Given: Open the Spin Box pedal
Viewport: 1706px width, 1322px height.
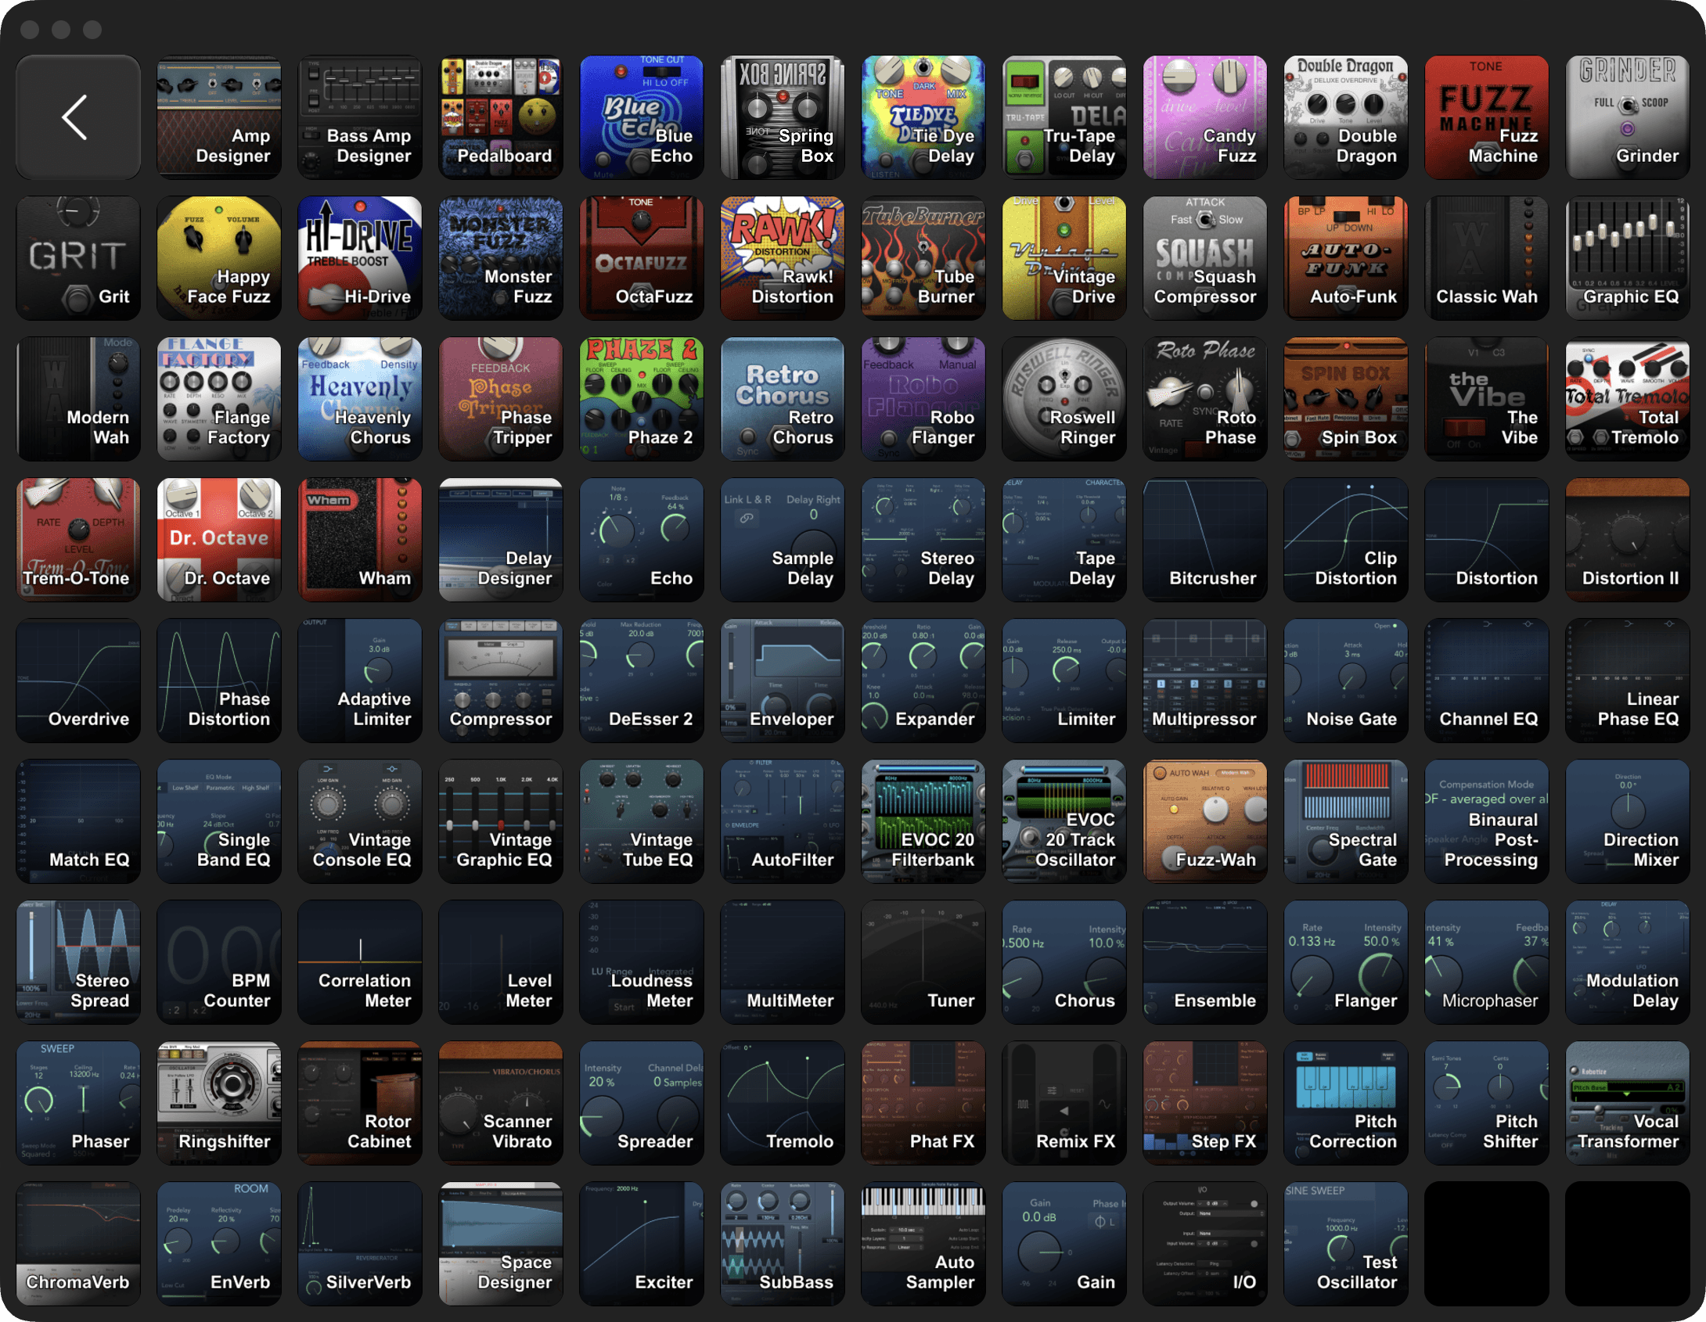Looking at the screenshot, I should click(x=1346, y=399).
